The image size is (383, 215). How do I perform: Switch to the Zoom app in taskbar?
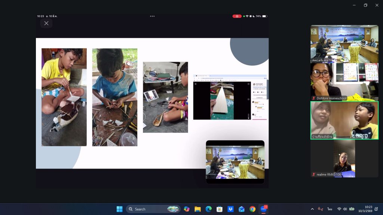[264, 209]
